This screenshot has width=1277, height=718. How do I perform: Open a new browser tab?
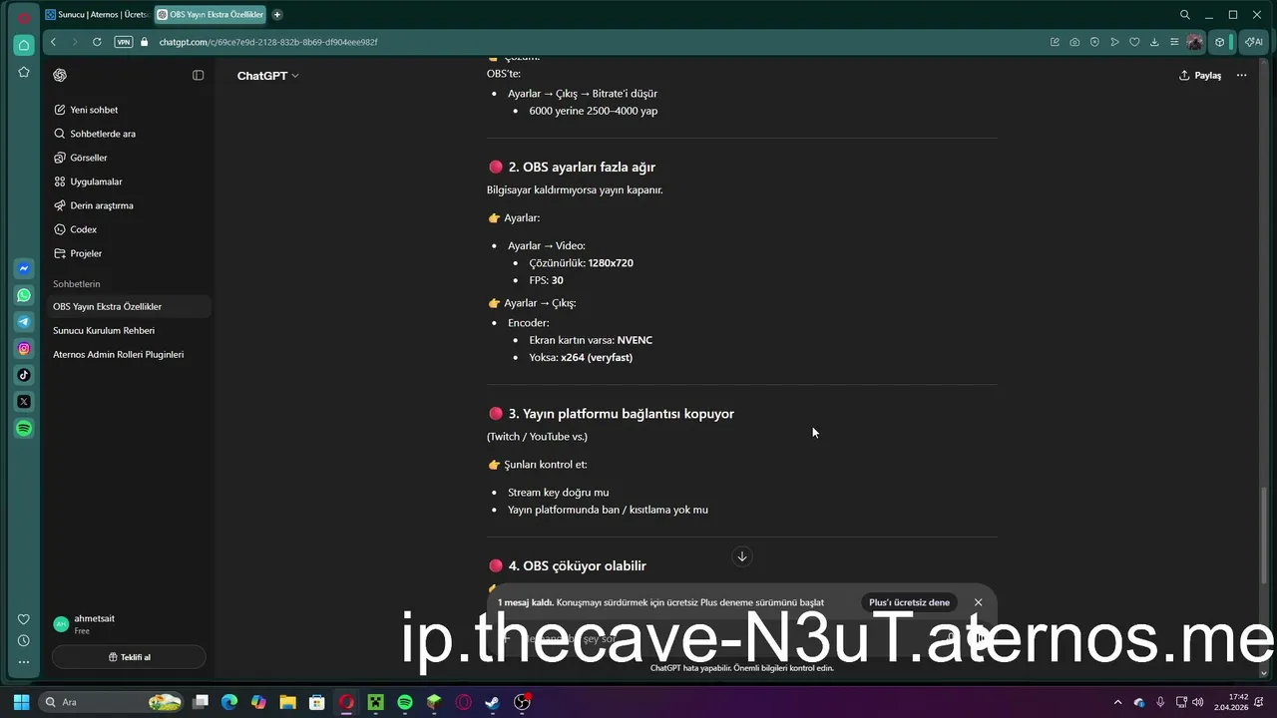click(277, 15)
